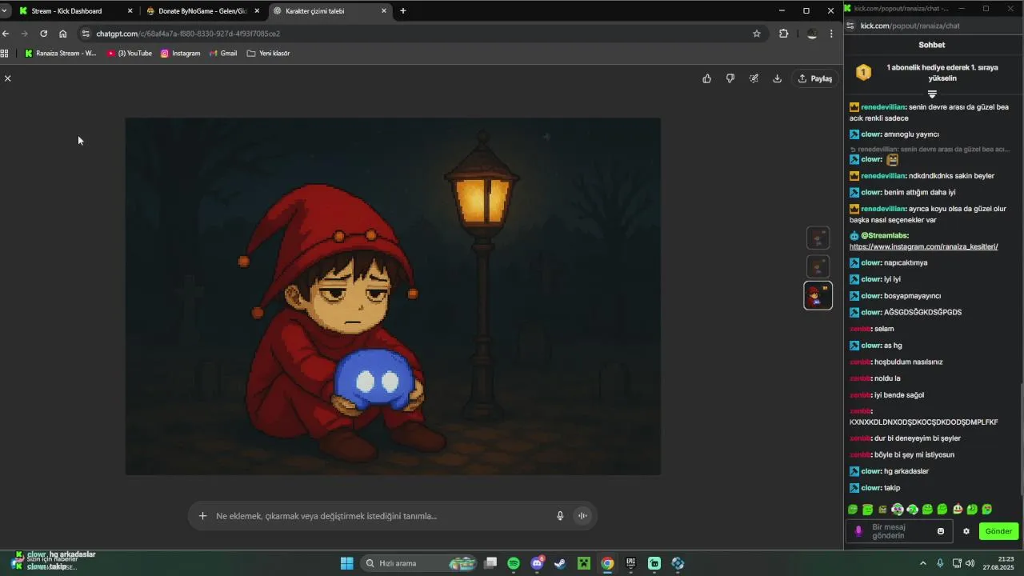The image size is (1024, 576).
Task: Open the Chrome apps grid shortcut
Action: 5,54
